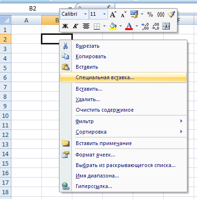Click the scissors cut icon
Screen dimensions: 197x199
65,46
